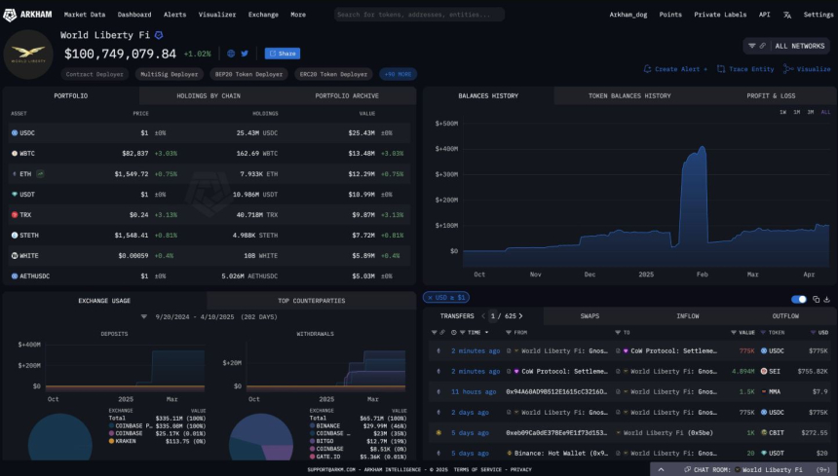The width and height of the screenshot is (838, 476).
Task: Open the OUTFLOW tab
Action: click(x=785, y=316)
